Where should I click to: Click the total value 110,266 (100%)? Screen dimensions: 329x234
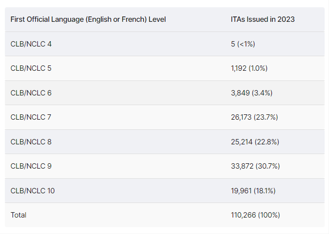255,215
